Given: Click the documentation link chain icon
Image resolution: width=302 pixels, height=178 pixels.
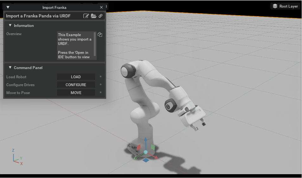Looking at the screenshot, I should [100, 16].
